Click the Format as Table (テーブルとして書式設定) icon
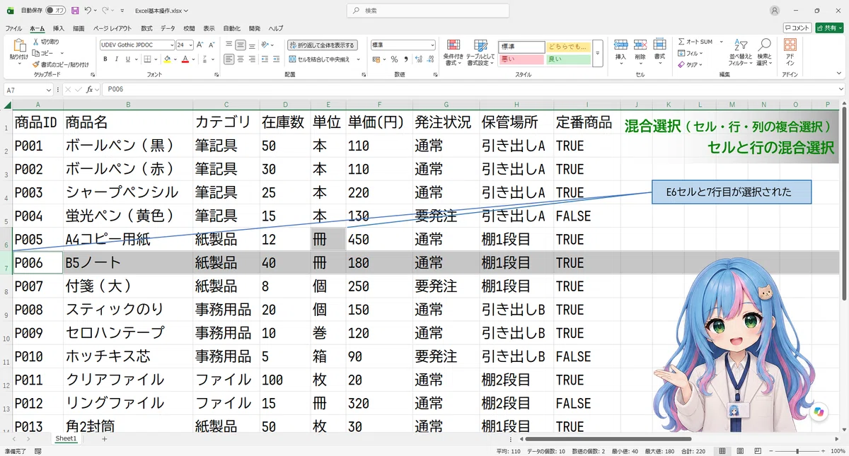 coord(480,46)
